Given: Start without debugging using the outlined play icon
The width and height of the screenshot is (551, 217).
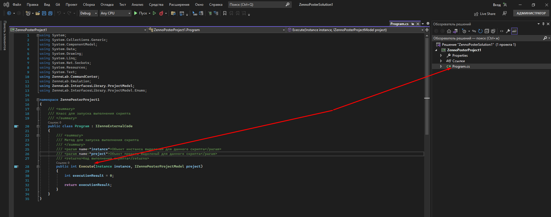Looking at the screenshot, I should [154, 13].
